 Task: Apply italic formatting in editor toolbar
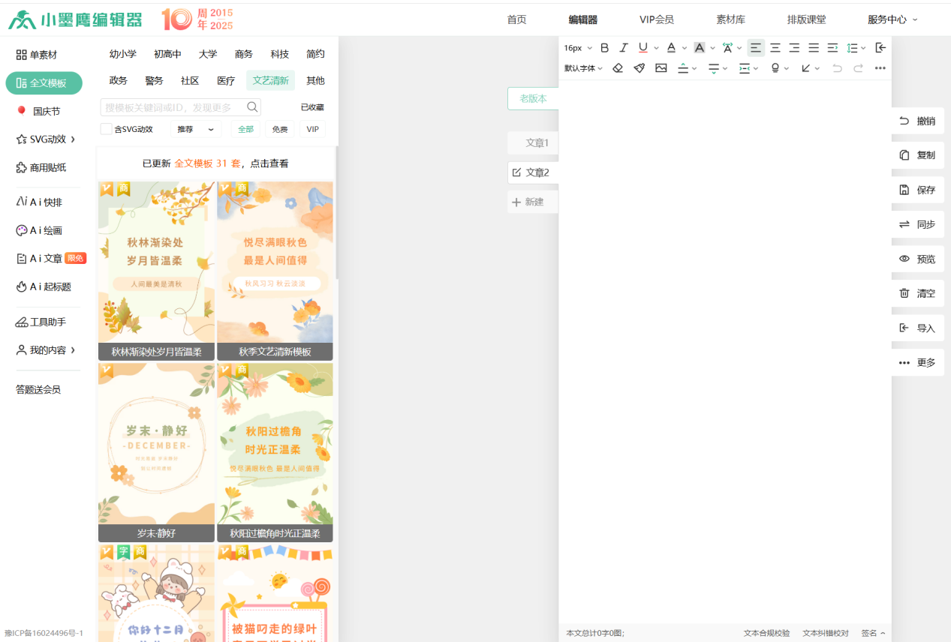tap(623, 48)
